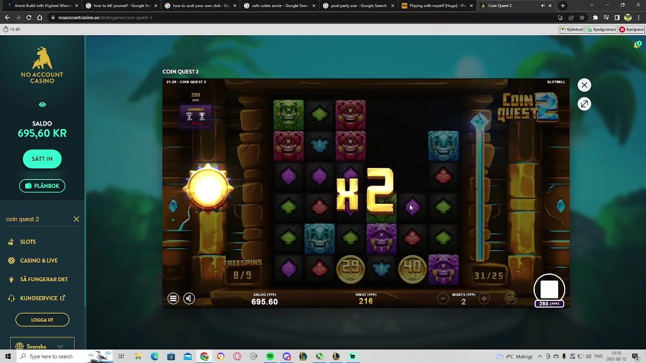Click the SÄTT IN deposit button

point(42,159)
